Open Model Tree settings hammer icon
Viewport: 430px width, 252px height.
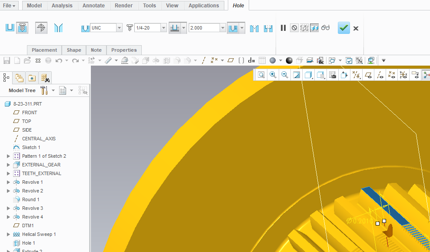[44, 90]
